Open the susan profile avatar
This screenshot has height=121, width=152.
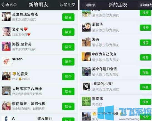click(6, 61)
